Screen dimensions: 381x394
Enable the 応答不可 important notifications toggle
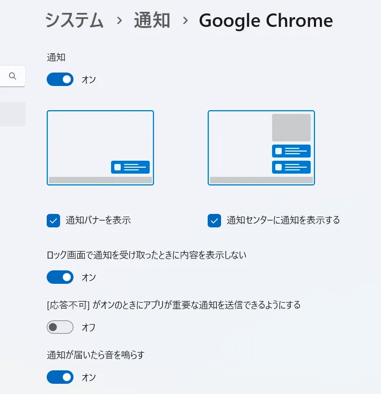[x=60, y=327]
